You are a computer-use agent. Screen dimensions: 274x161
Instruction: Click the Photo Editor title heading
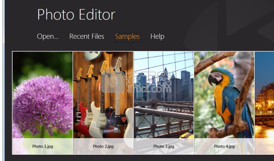pos(76,14)
